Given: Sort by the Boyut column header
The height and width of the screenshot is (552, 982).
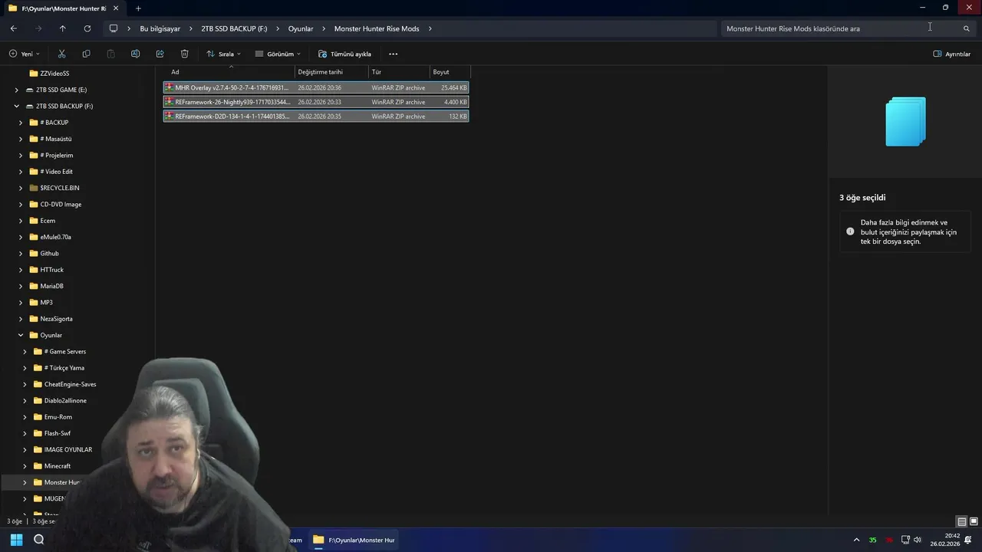Looking at the screenshot, I should pos(450,72).
